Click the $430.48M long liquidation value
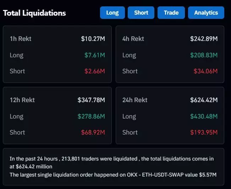The height and width of the screenshot is (189, 231). tap(204, 116)
